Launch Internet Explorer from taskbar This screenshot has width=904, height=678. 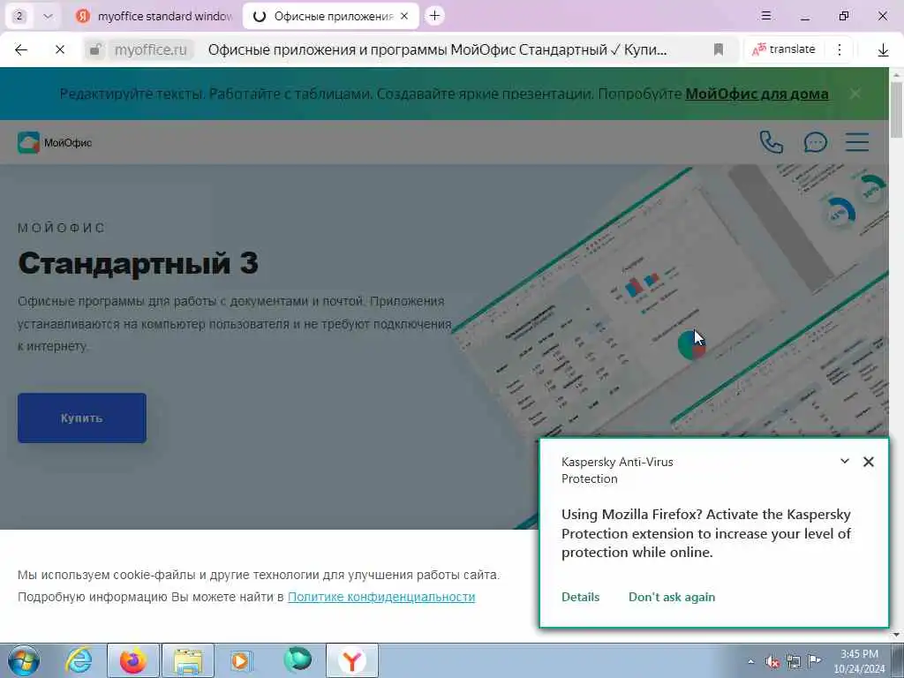[x=79, y=660]
